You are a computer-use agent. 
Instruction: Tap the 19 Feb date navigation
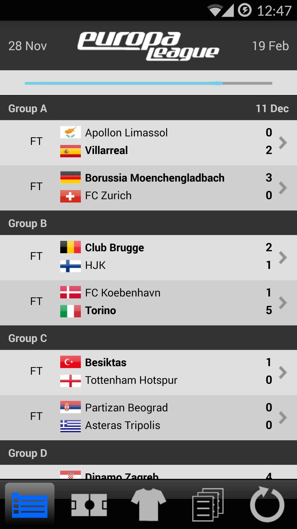click(x=270, y=46)
